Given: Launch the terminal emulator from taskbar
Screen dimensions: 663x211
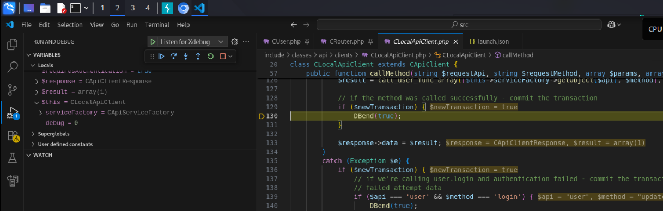Looking at the screenshot, I should [x=76, y=8].
